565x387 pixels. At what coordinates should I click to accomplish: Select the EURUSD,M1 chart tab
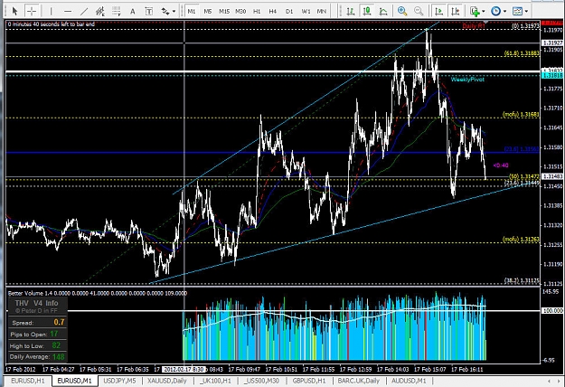pos(75,381)
